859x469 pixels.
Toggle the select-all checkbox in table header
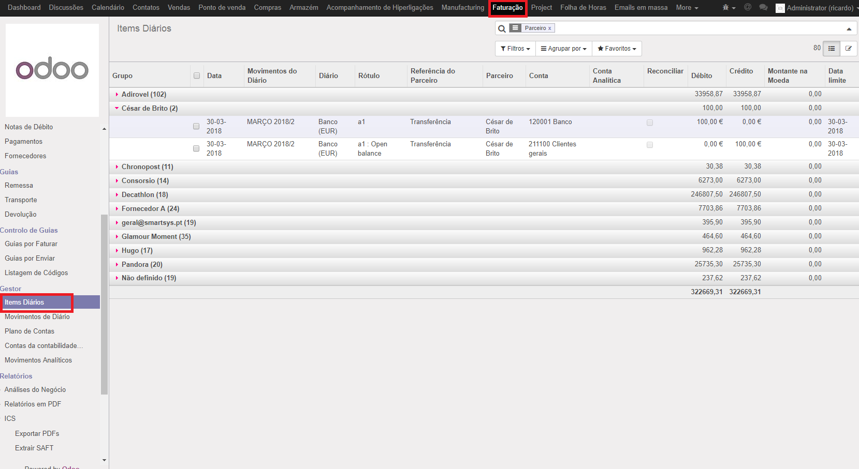click(x=197, y=75)
